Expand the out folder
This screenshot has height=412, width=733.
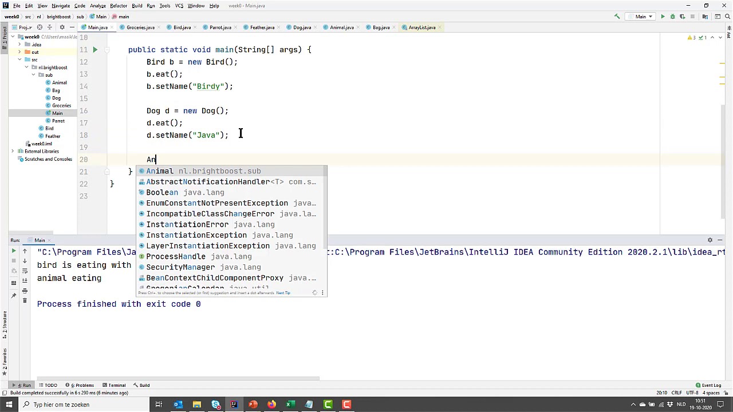click(x=19, y=52)
